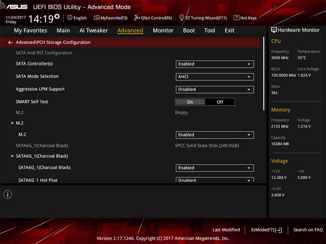The image size is (326, 244).
Task: Click the SMART Self Test label
Action: click(x=32, y=102)
